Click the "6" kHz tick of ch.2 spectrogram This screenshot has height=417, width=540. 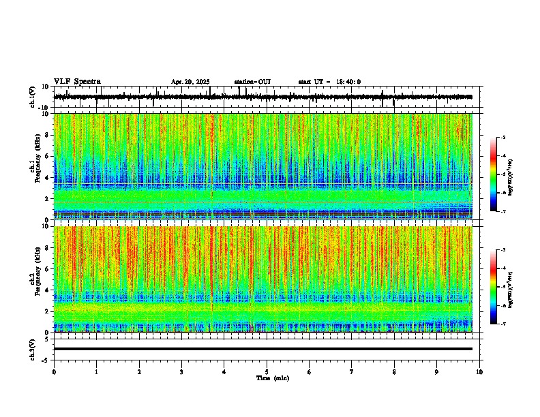(48, 269)
